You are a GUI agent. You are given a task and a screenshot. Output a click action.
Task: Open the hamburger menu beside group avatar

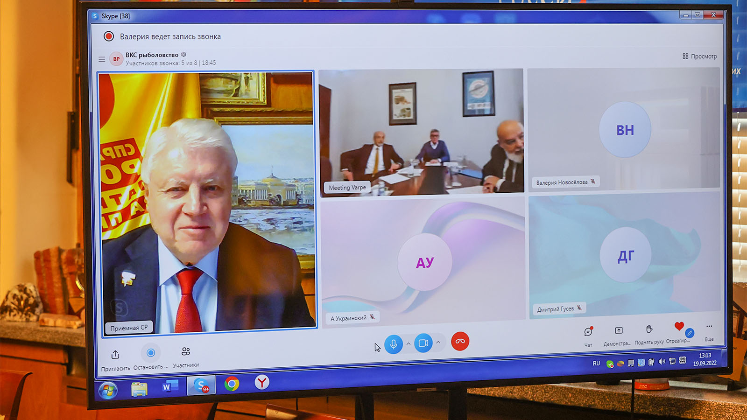[x=101, y=59]
